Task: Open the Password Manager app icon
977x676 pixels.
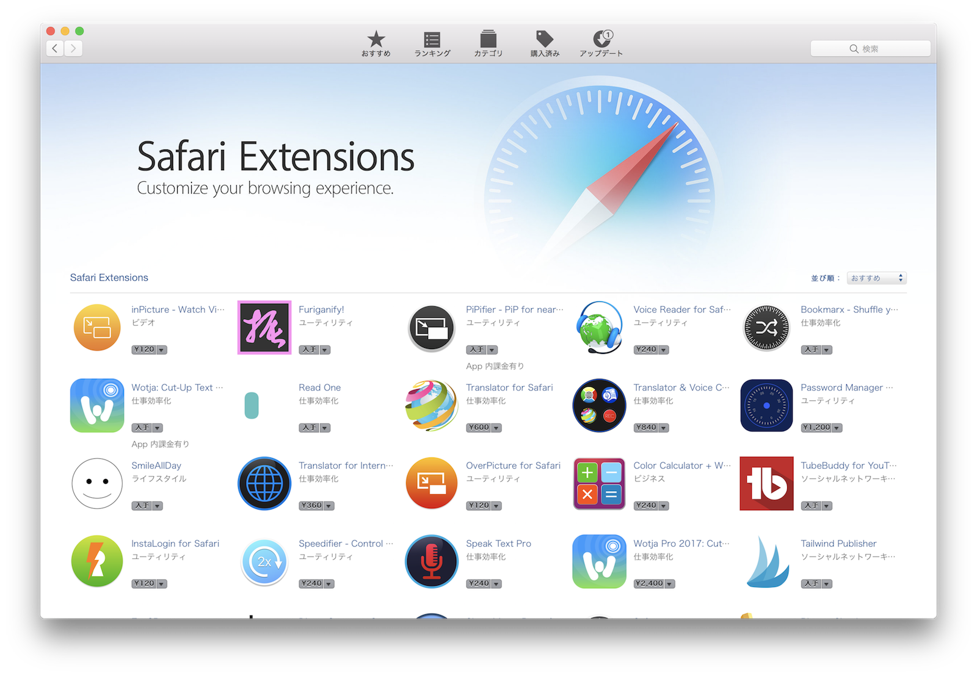Action: tap(766, 406)
